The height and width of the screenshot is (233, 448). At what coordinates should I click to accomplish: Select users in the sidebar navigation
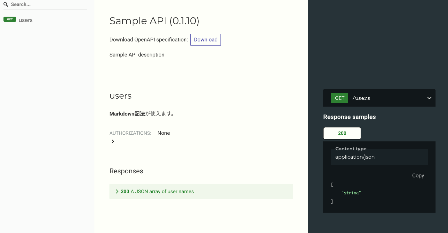25,20
